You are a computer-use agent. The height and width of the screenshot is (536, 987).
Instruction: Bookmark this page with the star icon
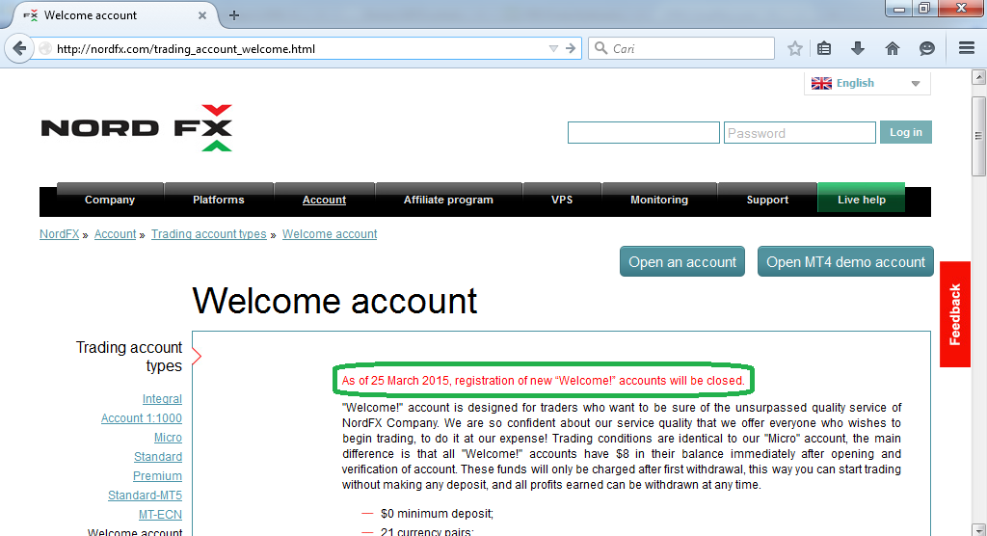click(795, 48)
